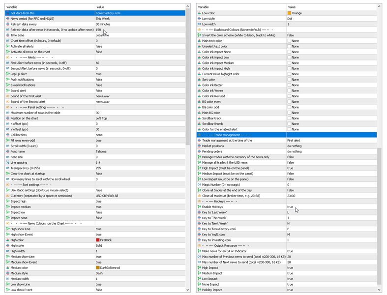Click the icon next to "Key to 'Last Week'"
Viewport: 387px width, 295px height.
point(200,212)
